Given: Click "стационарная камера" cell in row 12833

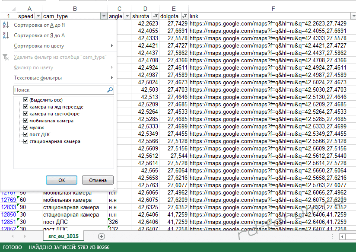Looking at the screenshot, I should click(x=75, y=207).
